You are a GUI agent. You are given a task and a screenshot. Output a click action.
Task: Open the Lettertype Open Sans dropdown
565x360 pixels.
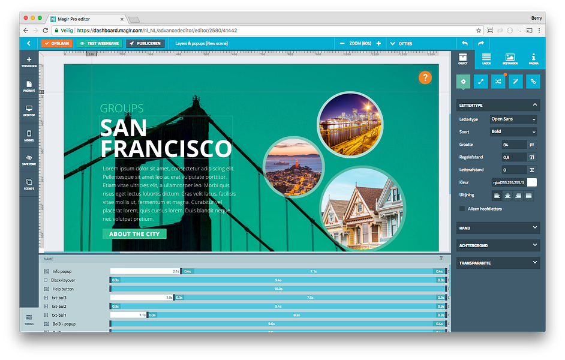click(513, 119)
